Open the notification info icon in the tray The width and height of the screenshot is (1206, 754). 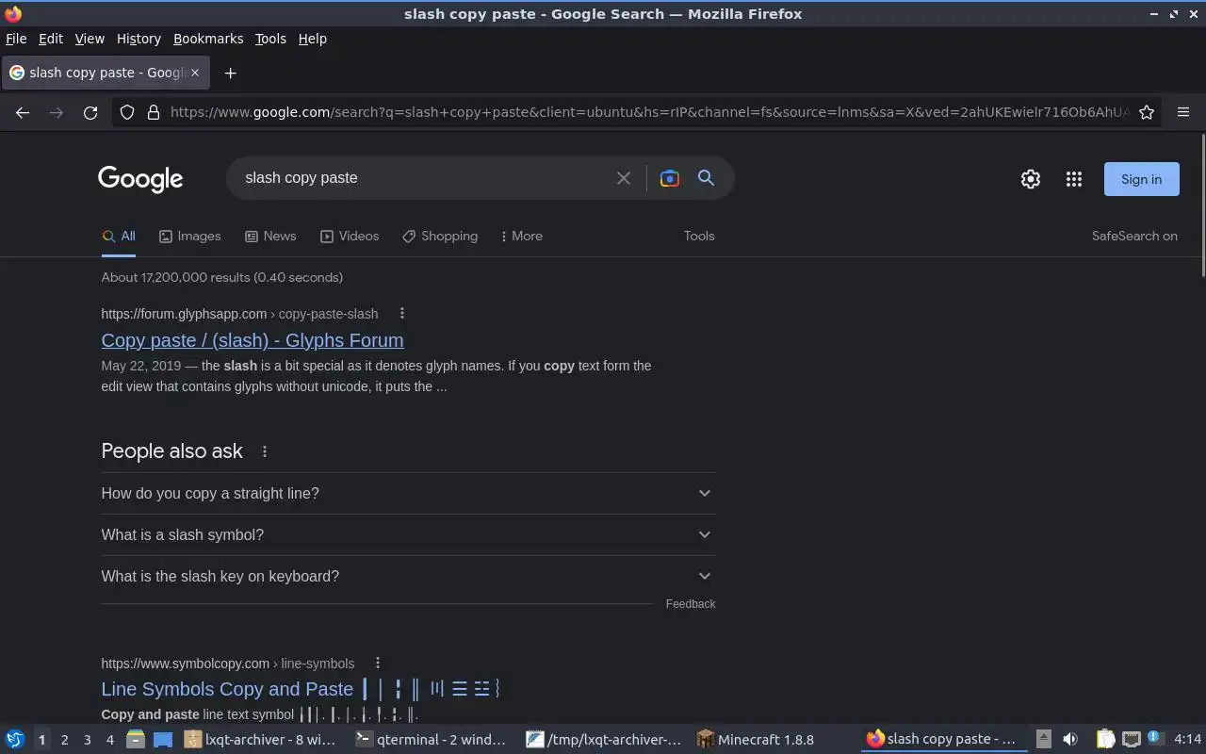pyautogui.click(x=1156, y=739)
